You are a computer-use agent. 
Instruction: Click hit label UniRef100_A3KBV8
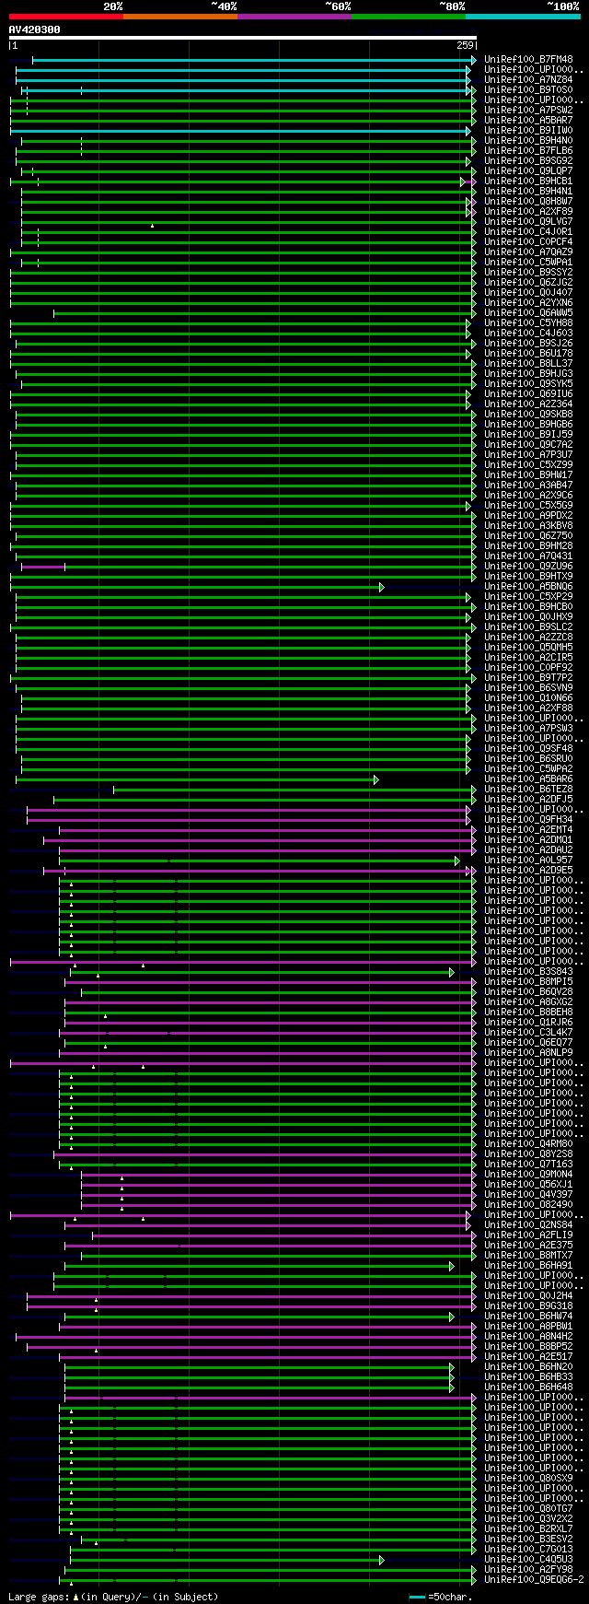click(x=528, y=526)
